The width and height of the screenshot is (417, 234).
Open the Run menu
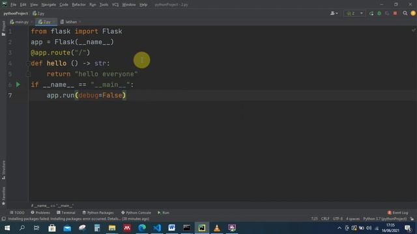93,5
